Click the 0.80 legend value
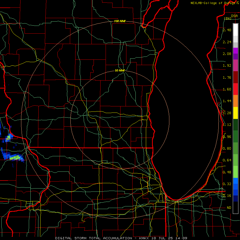This screenshot has height=240, width=240. (x=227, y=149)
